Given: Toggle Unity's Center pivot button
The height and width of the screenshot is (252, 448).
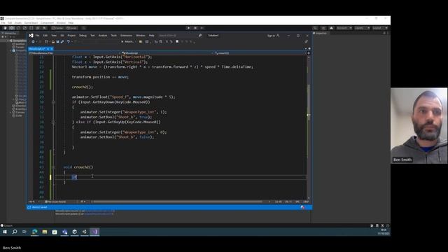Looking at the screenshot, I should (57, 28).
